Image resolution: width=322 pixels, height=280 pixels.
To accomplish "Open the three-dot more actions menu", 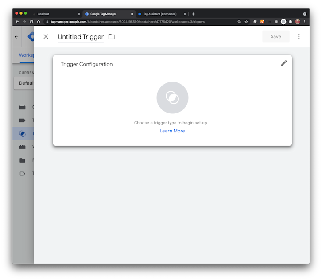I will coord(299,36).
